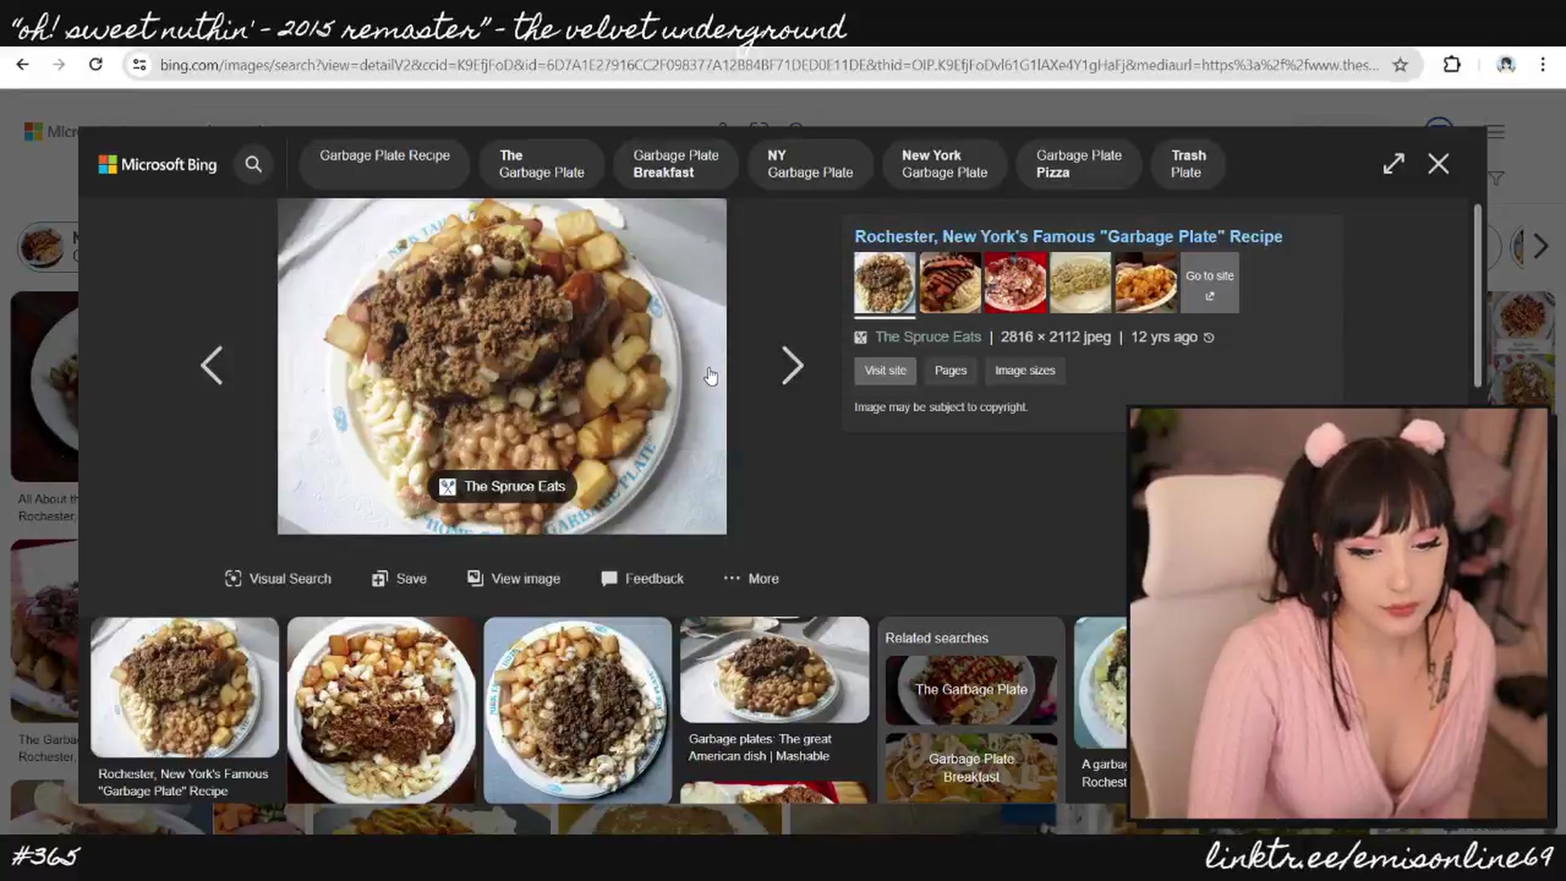Select the Trash Plate suggestion chip
The width and height of the screenshot is (1566, 881).
coord(1188,164)
